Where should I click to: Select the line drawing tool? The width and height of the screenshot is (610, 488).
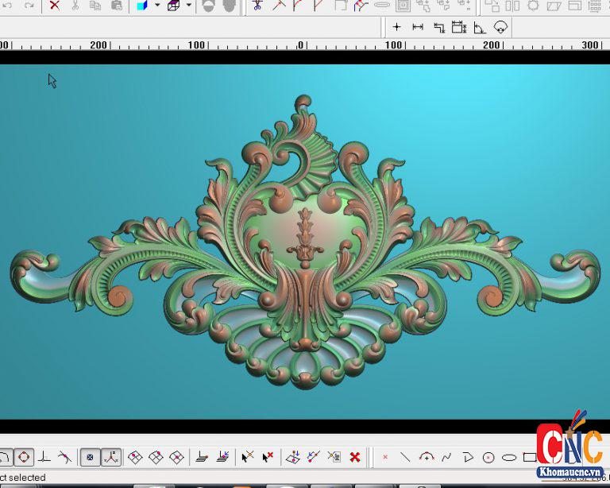pos(405,457)
